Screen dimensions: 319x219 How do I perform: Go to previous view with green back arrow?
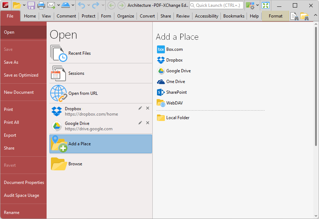pos(111,5)
